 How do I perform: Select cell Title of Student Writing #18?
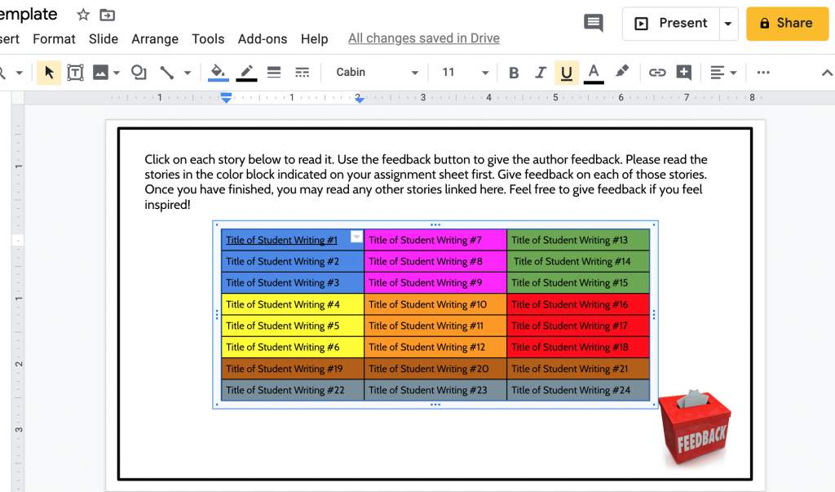pos(578,347)
